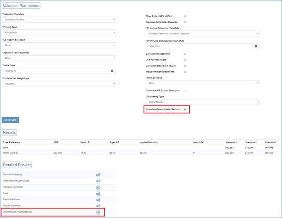Screen dimensions: 282x218
Task: Open Survival Probability CSV export icon
Action: coord(98,175)
